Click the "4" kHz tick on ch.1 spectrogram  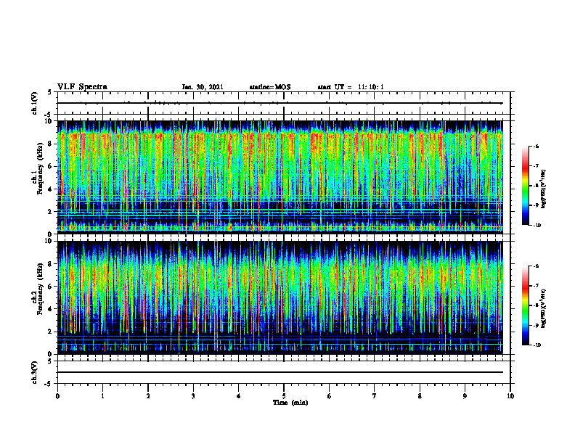(x=51, y=189)
